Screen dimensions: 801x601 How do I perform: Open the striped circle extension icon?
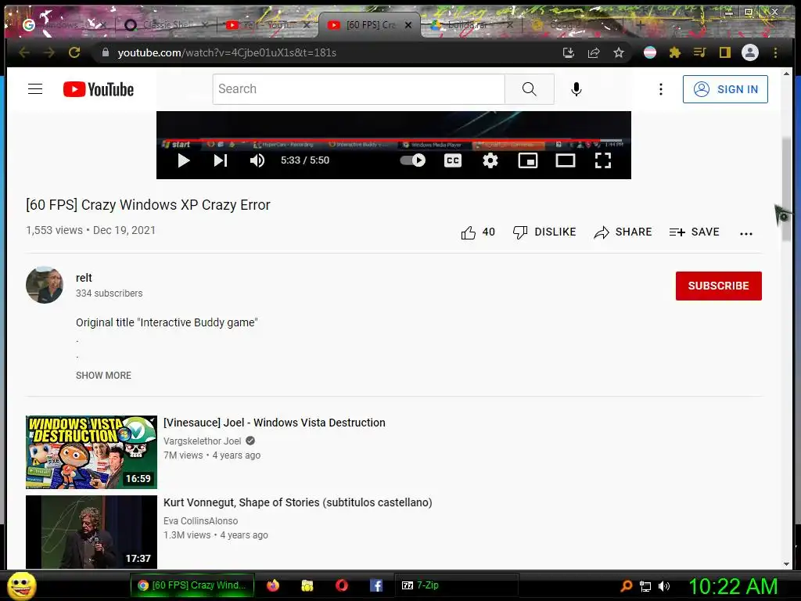(650, 52)
